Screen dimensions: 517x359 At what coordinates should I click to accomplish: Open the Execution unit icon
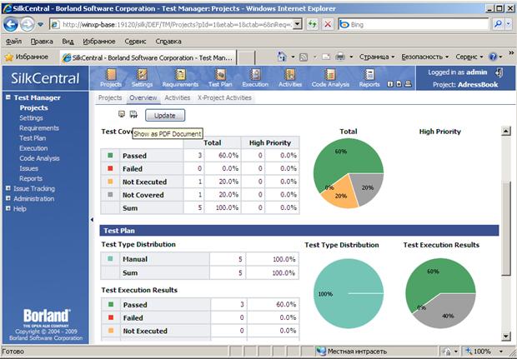[x=255, y=78]
